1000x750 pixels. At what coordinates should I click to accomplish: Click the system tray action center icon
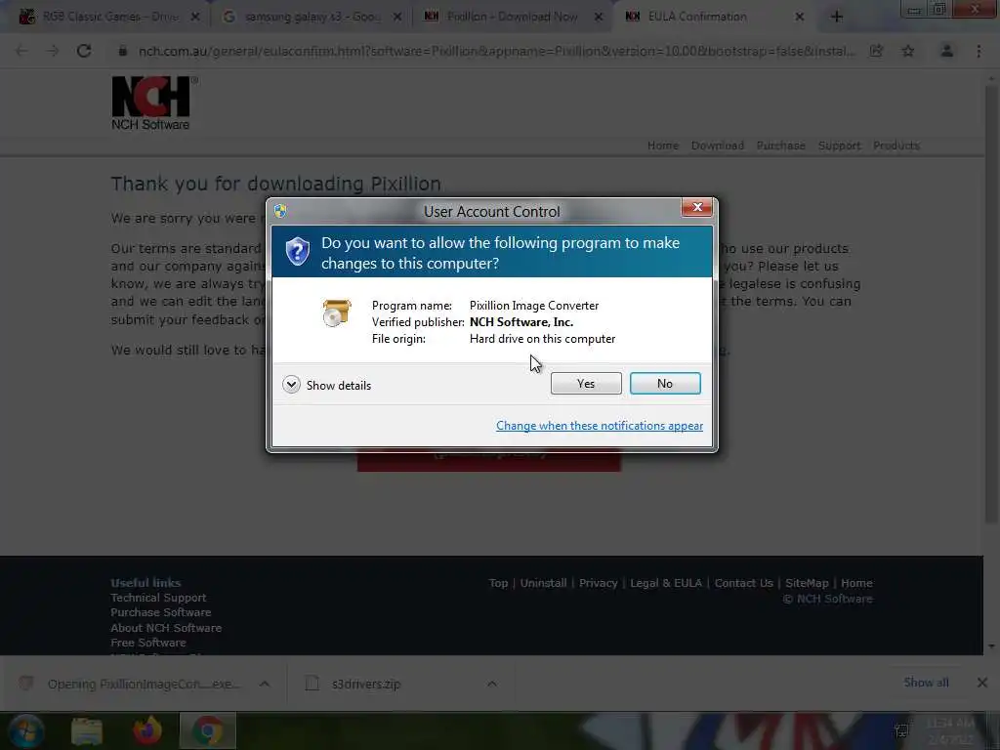tap(901, 730)
